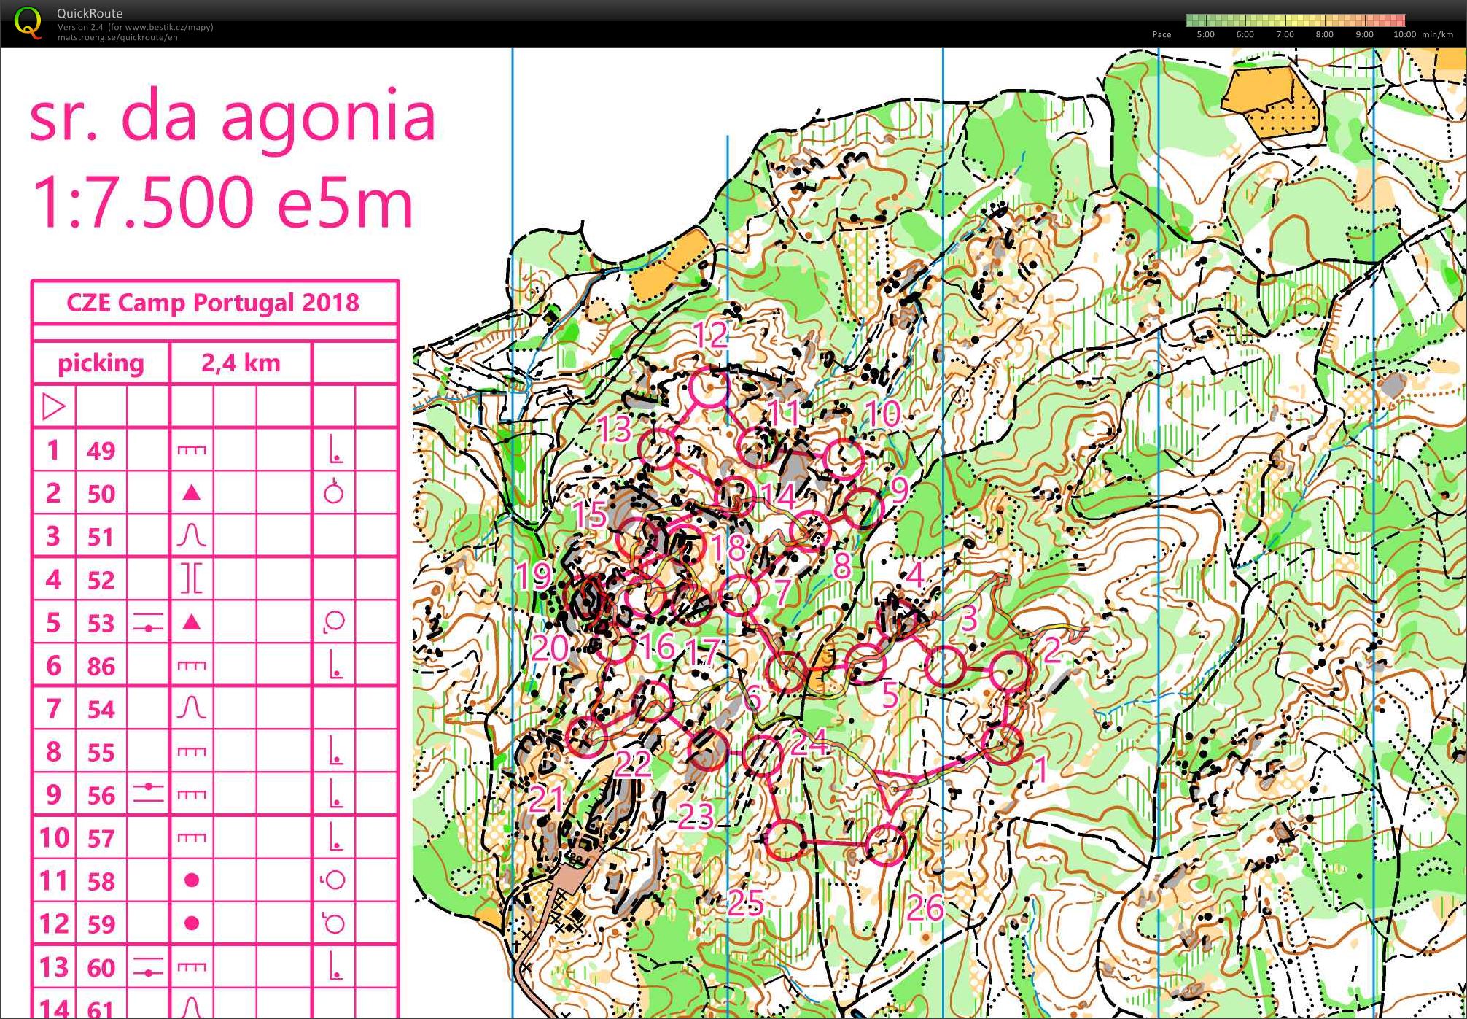
Task: Click the '5:00' pace legend value
Action: click(x=1205, y=34)
